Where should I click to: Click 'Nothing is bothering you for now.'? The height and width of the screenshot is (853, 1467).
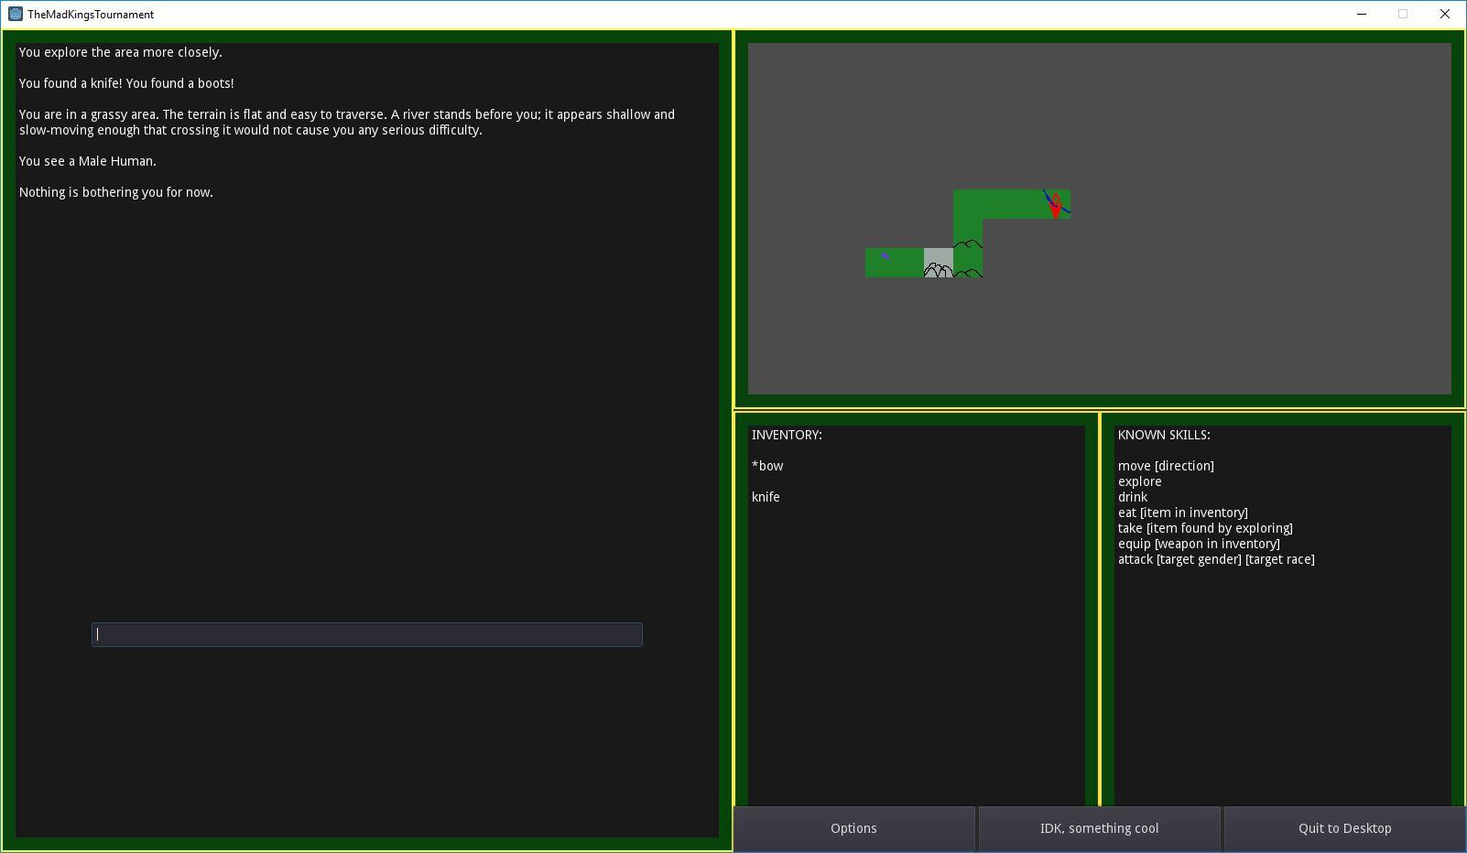[116, 192]
